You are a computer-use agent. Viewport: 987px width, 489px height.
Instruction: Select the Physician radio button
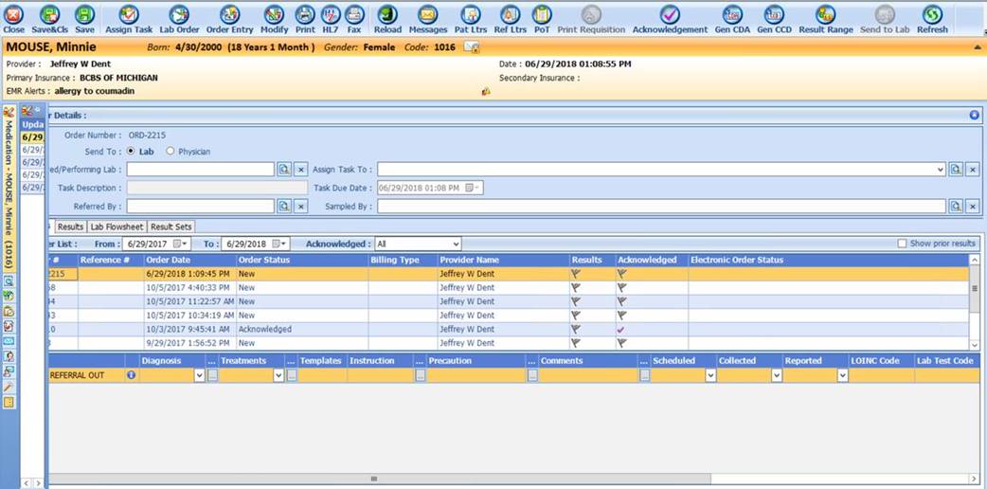(x=170, y=152)
